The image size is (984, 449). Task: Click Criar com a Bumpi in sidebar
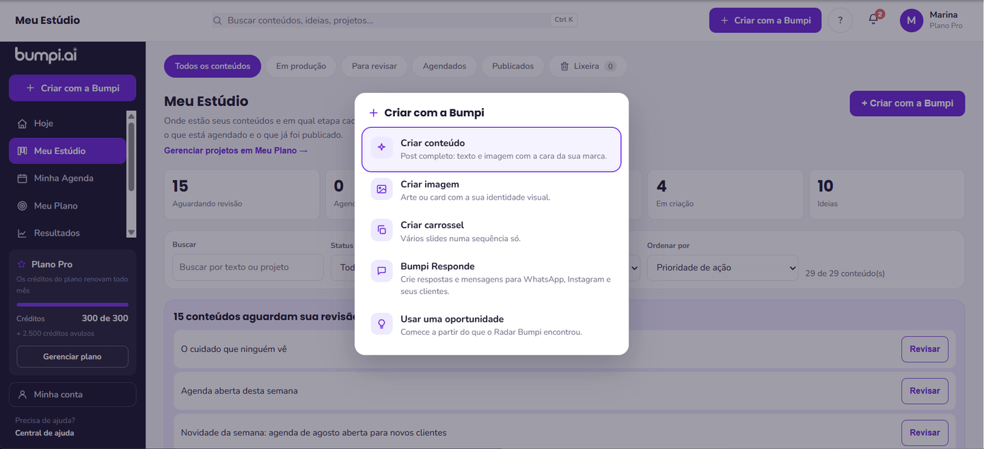coord(72,88)
